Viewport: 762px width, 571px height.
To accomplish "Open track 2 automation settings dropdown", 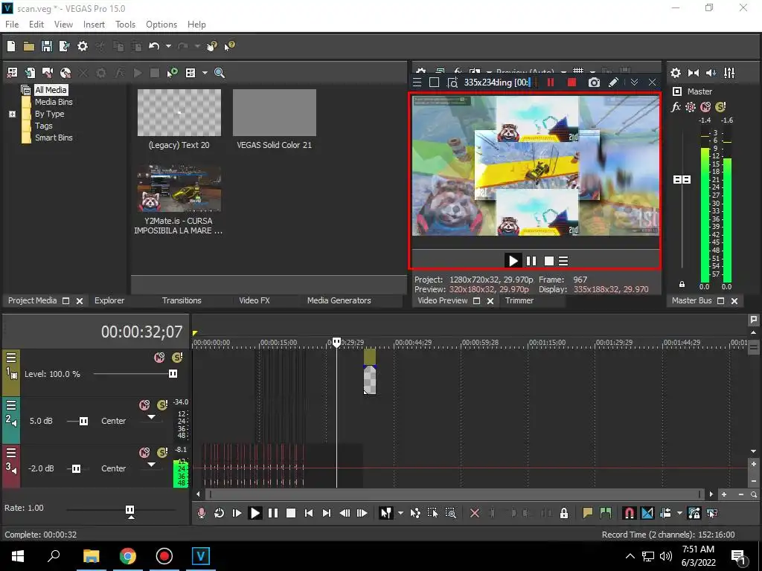I will click(x=152, y=417).
